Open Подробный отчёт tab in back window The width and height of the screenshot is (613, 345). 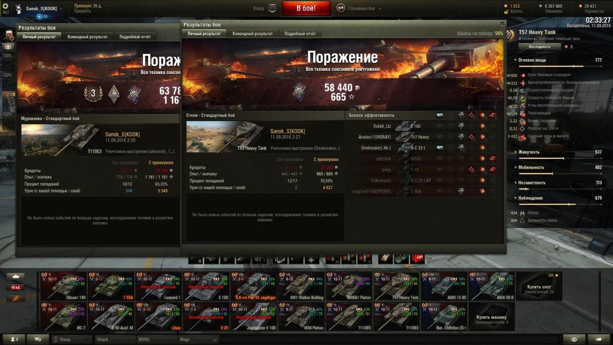pyautogui.click(x=135, y=37)
